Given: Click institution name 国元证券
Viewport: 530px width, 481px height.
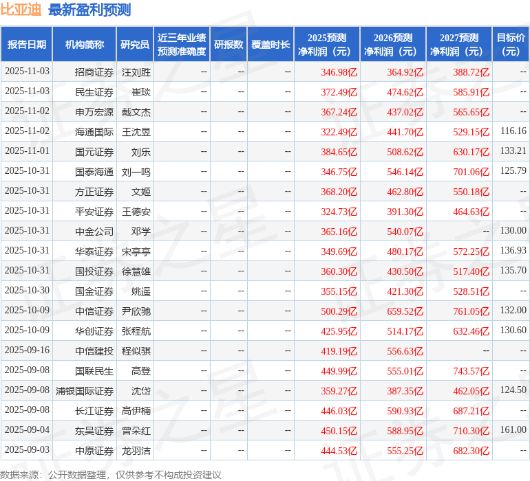Looking at the screenshot, I should (94, 152).
